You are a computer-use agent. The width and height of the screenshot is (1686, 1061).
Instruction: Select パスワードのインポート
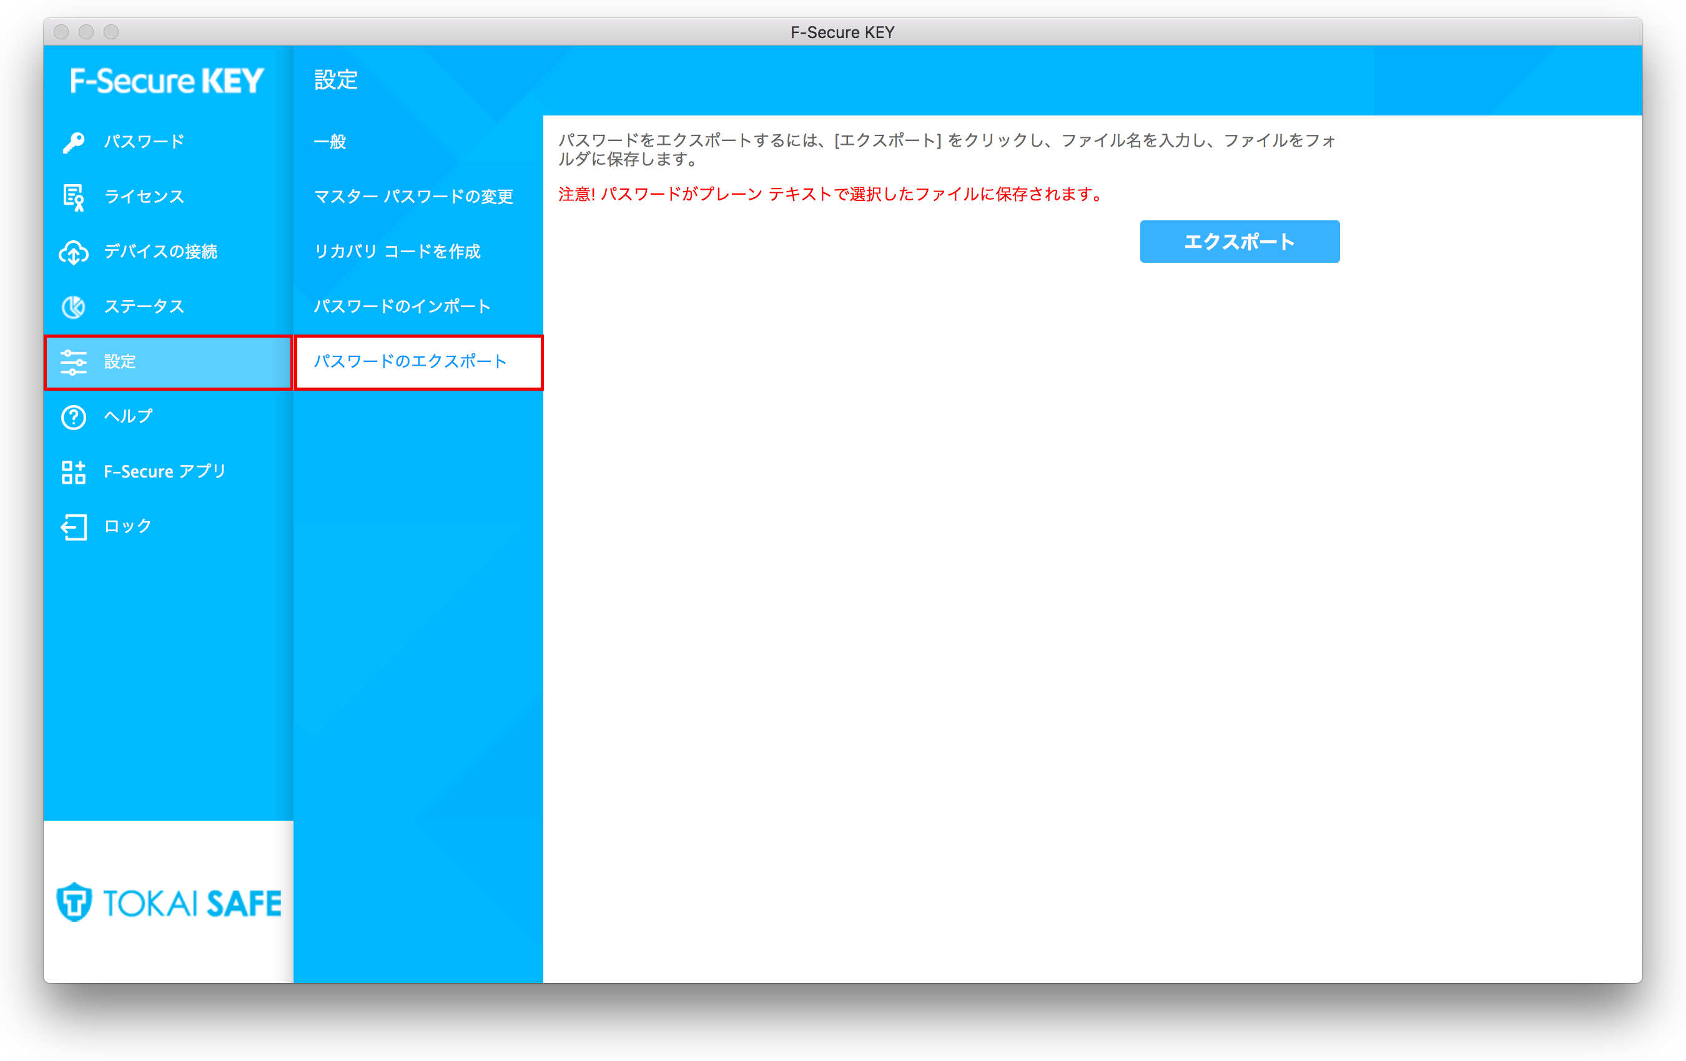click(x=403, y=306)
